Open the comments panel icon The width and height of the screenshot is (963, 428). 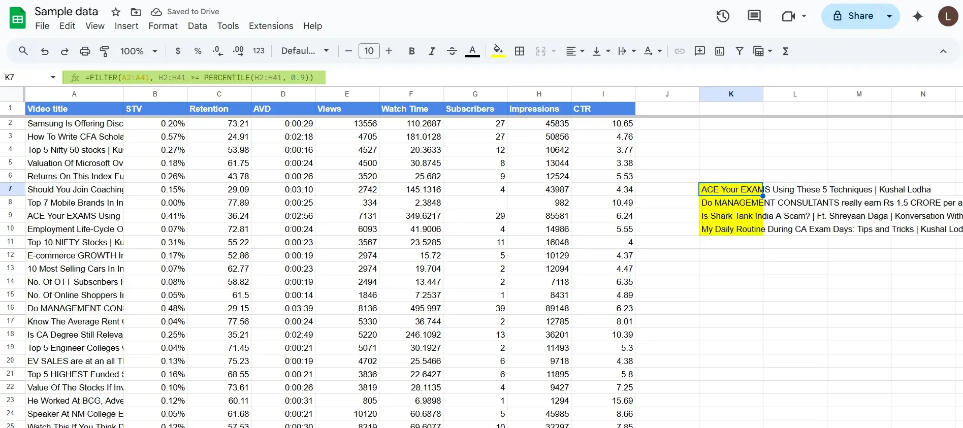pyautogui.click(x=754, y=16)
